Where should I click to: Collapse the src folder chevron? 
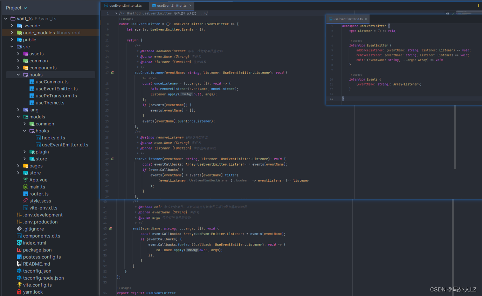point(12,47)
